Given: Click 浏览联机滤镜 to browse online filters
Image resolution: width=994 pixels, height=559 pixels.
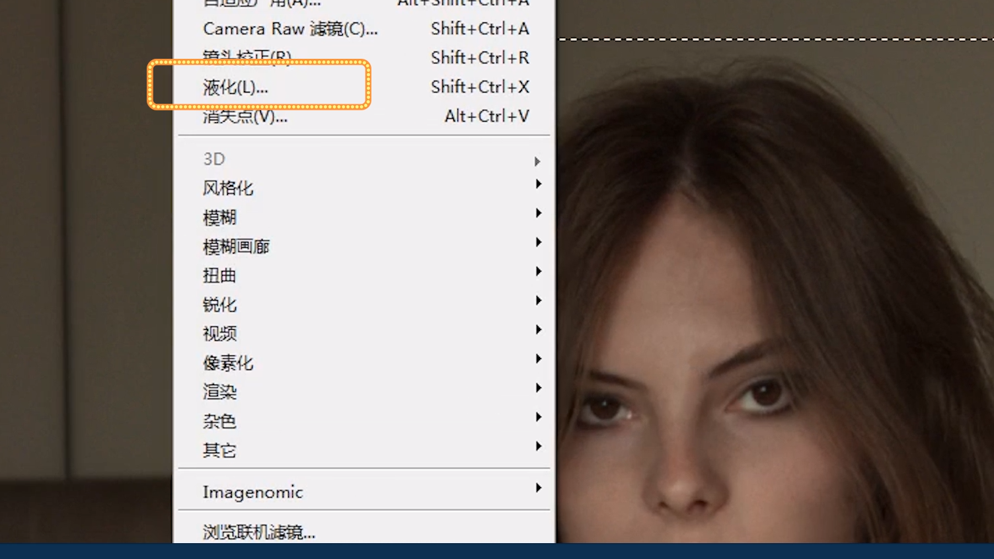Looking at the screenshot, I should coord(258,532).
